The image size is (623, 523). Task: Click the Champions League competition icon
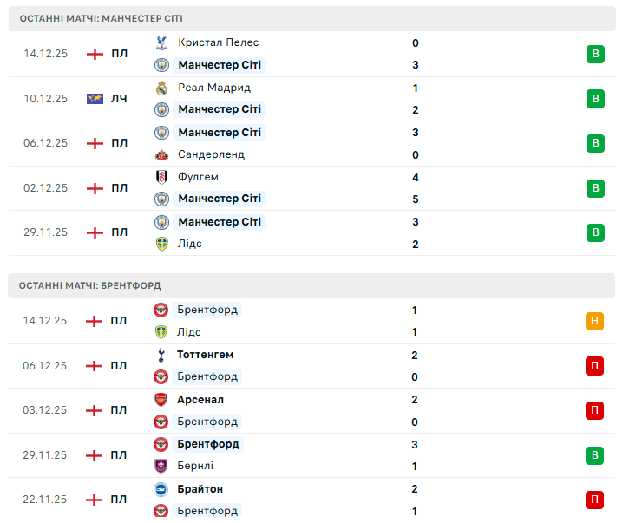(x=95, y=99)
